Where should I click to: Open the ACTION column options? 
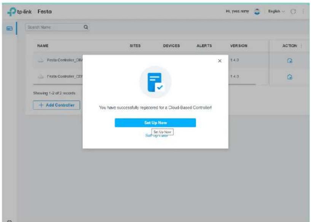301,46
